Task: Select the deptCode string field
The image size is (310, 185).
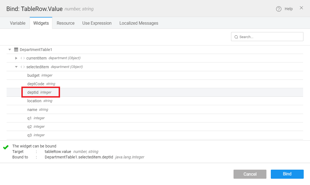Action: point(36,84)
